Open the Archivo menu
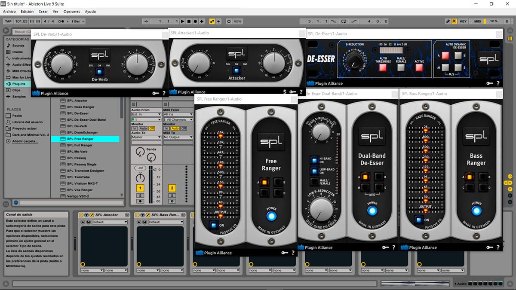 (9, 12)
